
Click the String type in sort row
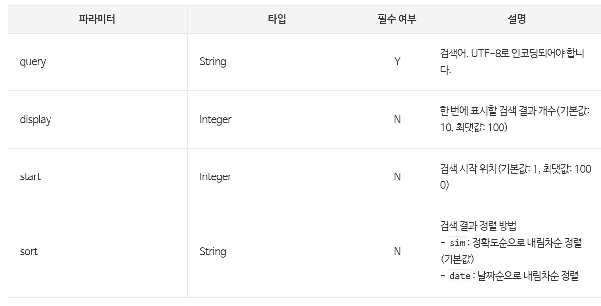point(213,252)
